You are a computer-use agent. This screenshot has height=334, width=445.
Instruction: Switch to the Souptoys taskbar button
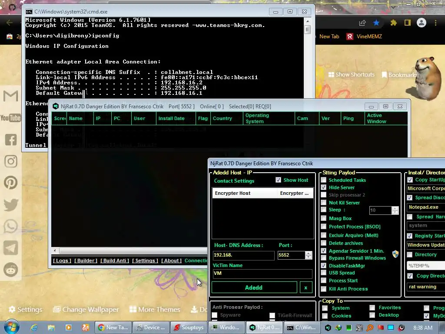point(189,327)
